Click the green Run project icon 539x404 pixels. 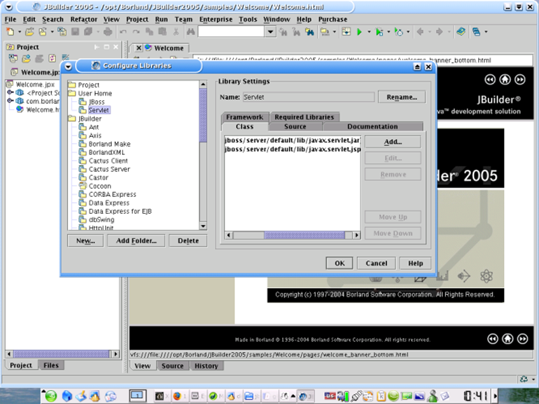(359, 32)
